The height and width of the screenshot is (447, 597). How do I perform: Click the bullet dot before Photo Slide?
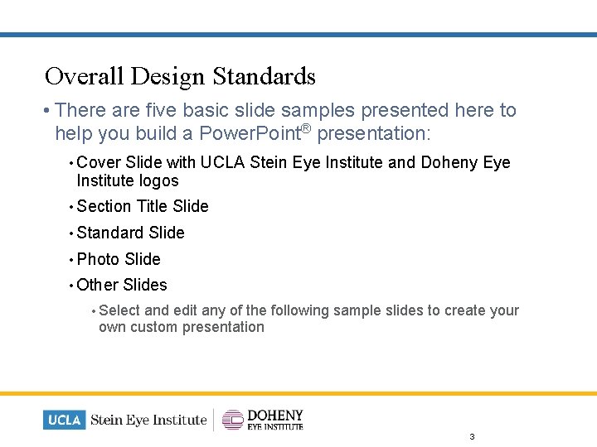click(72, 259)
